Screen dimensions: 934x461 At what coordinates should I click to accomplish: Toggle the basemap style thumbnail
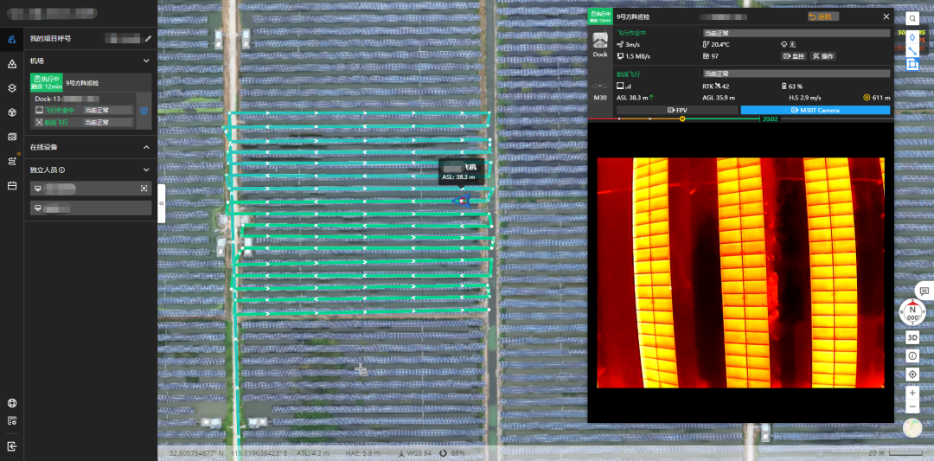tap(912, 427)
